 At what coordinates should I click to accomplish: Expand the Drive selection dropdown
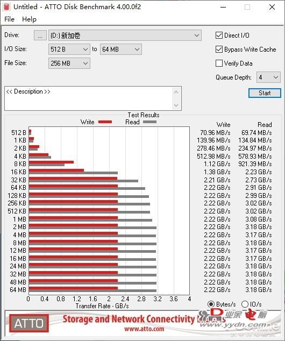[125, 35]
